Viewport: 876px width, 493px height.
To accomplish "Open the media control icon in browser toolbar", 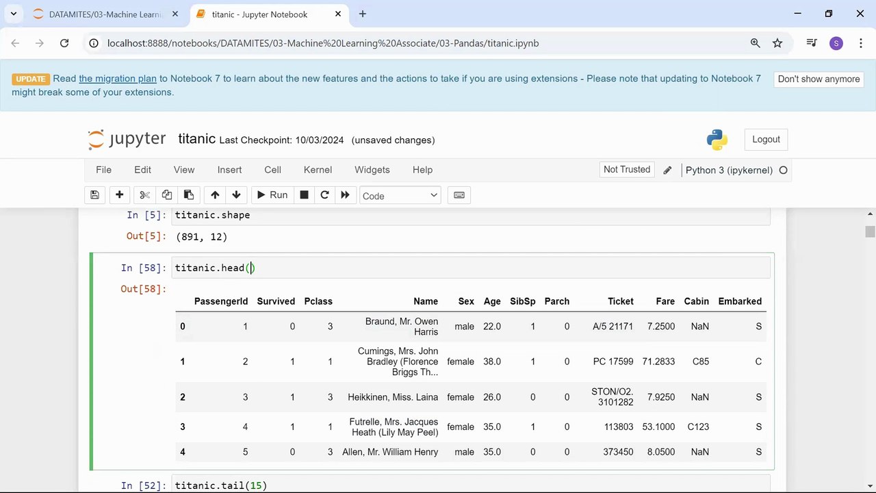I will coord(812,43).
